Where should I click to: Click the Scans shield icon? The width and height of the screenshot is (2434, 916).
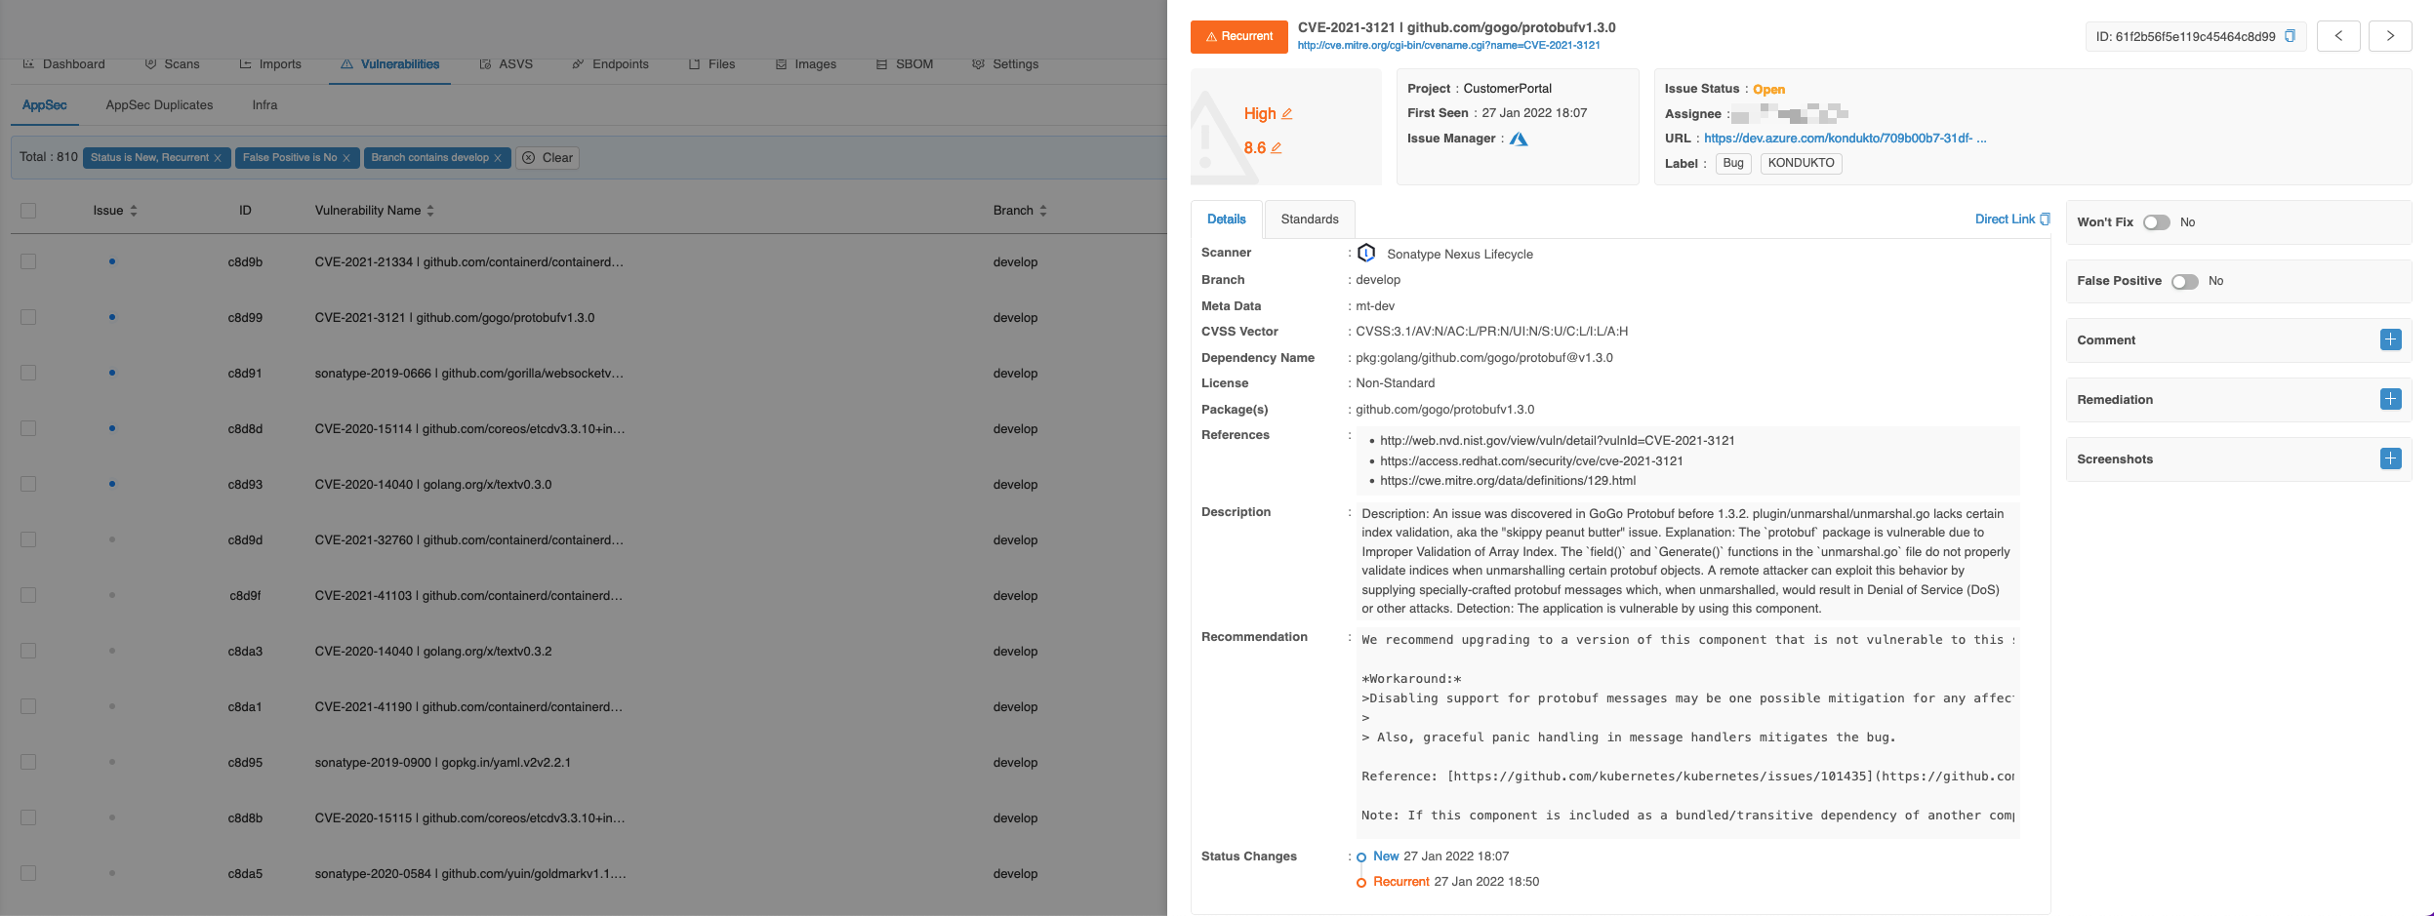tap(150, 64)
